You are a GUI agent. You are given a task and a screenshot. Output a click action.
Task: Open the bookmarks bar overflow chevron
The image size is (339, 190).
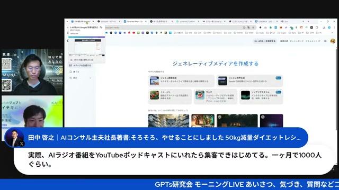pos(332,33)
